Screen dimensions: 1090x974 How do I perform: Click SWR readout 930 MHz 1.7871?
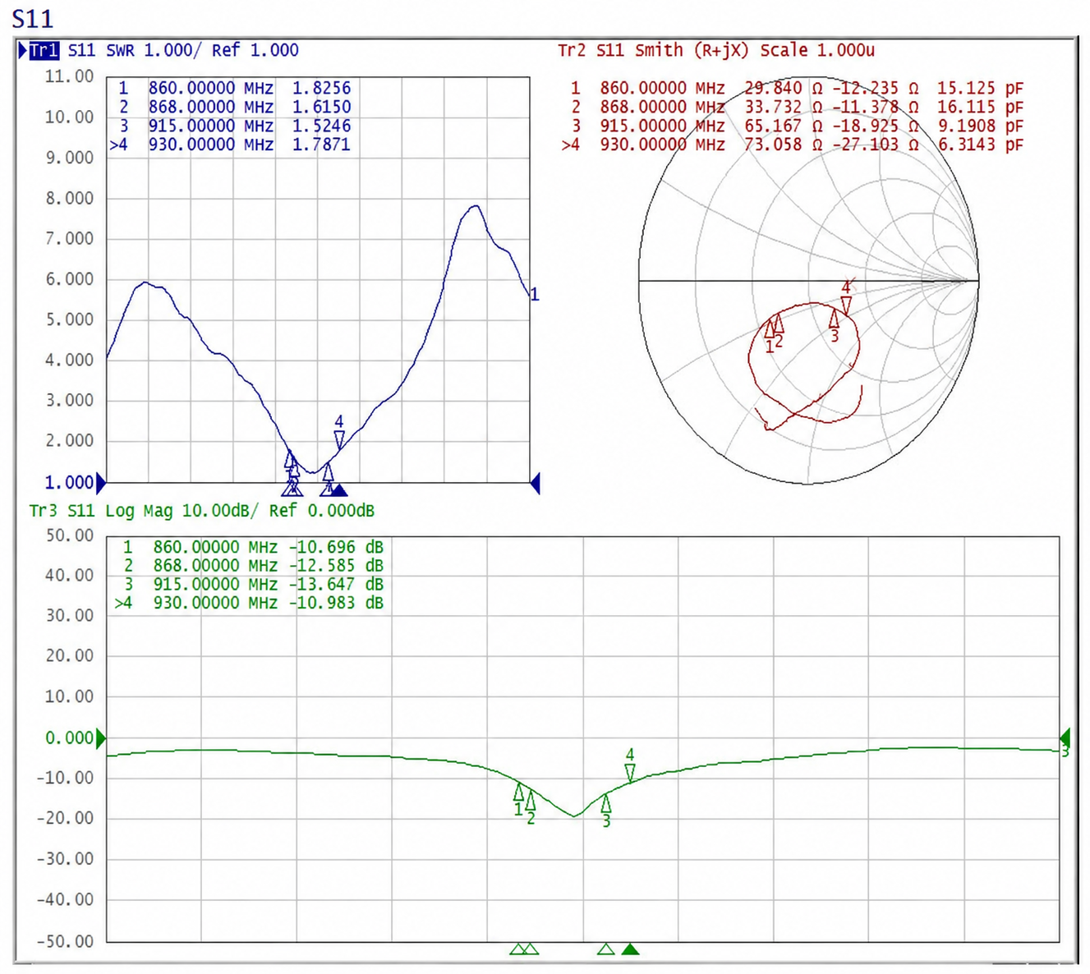tap(231, 145)
